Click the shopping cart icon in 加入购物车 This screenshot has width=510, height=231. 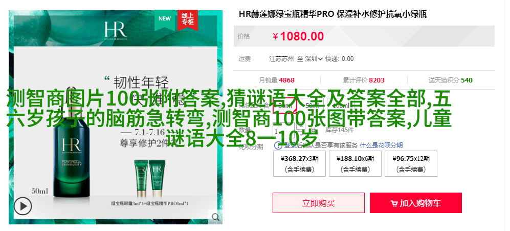pyautogui.click(x=394, y=204)
